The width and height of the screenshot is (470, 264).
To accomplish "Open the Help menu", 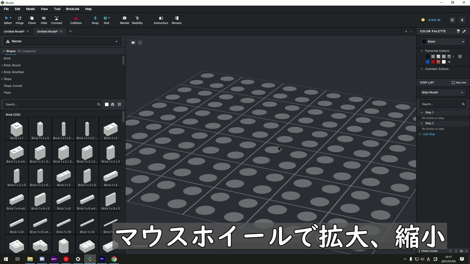I will [88, 9].
